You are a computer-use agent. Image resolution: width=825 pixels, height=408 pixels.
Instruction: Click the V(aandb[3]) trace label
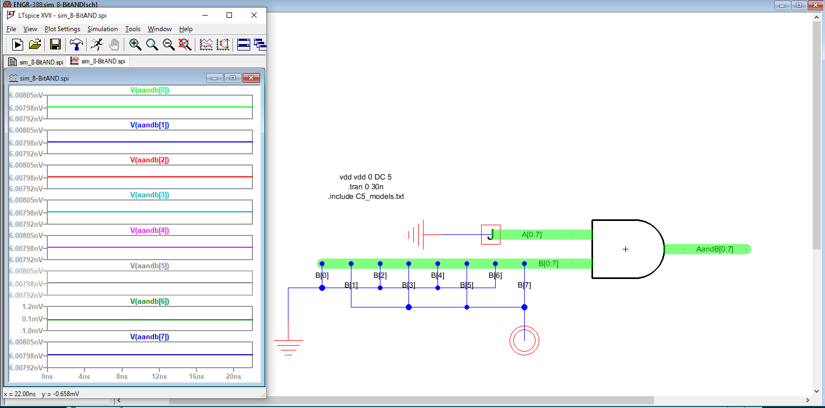click(x=150, y=195)
